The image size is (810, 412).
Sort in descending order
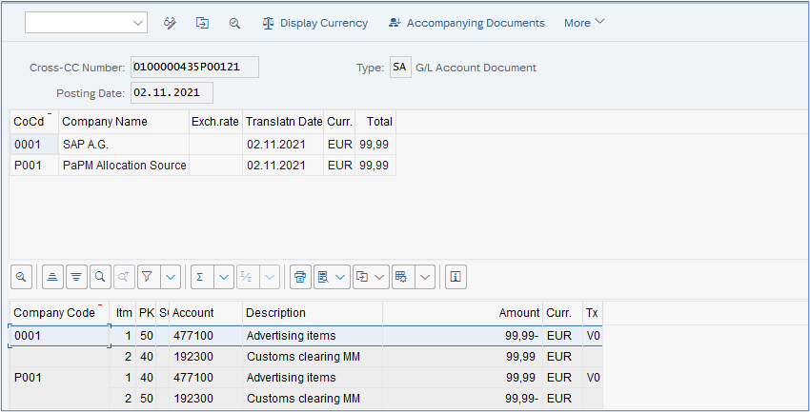pos(76,277)
